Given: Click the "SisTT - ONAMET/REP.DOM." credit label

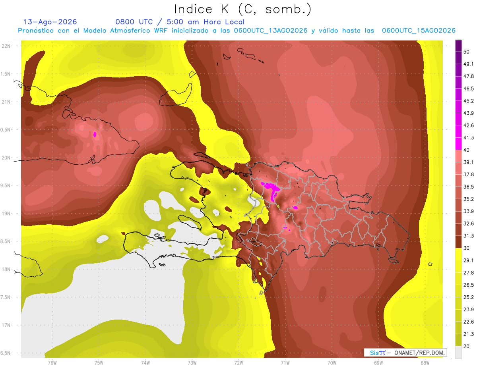Looking at the screenshot, I should (405, 353).
